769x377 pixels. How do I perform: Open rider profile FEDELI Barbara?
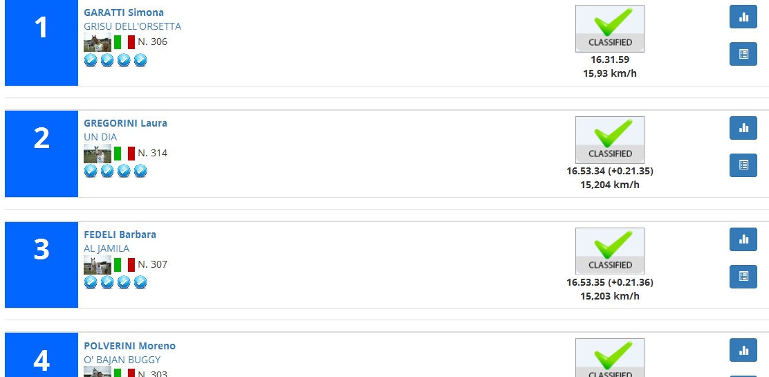[x=120, y=235]
